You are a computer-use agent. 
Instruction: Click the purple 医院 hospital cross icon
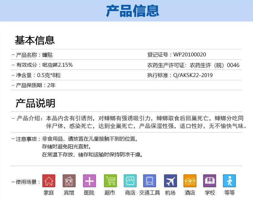(89, 181)
